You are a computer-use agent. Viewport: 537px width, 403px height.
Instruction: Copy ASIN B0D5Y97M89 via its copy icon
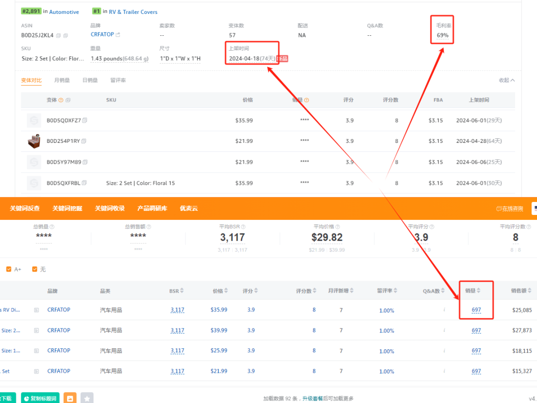point(85,162)
